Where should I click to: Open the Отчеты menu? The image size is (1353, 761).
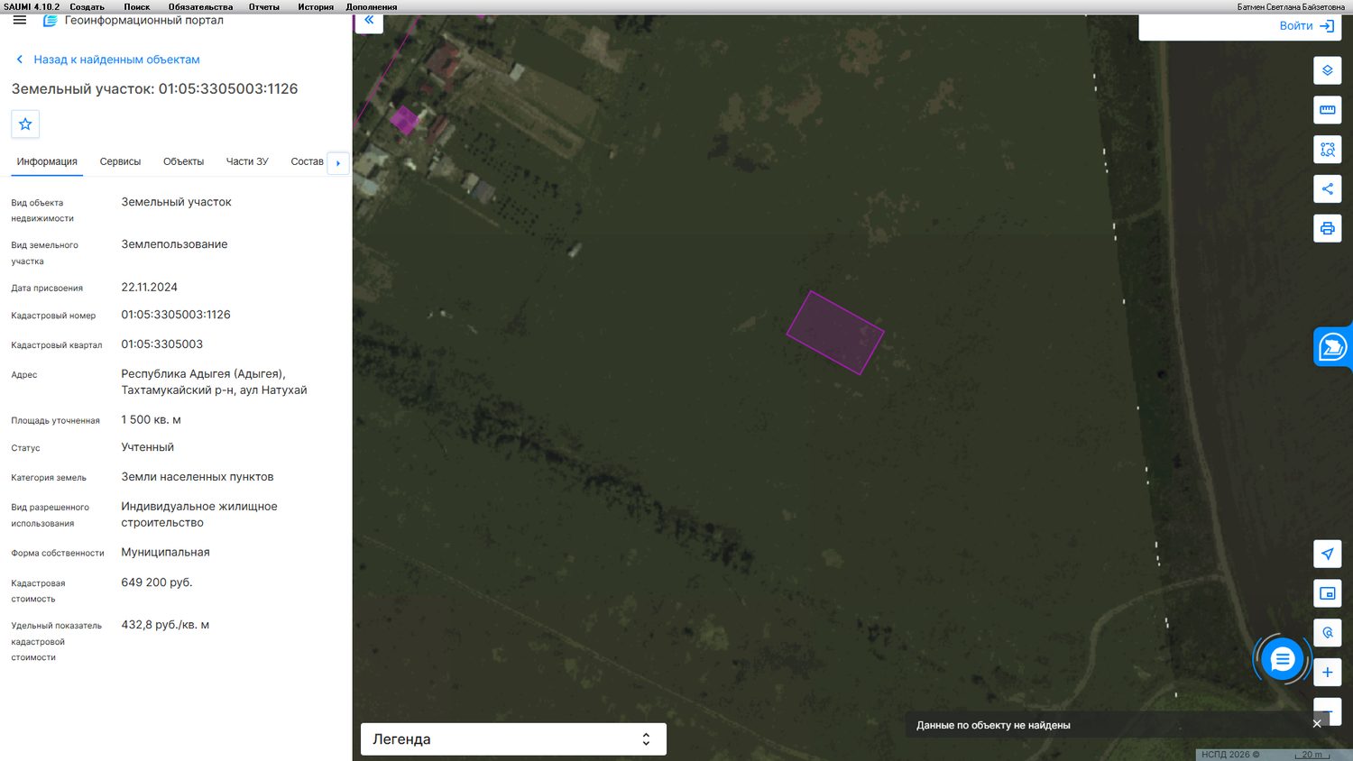tap(264, 6)
